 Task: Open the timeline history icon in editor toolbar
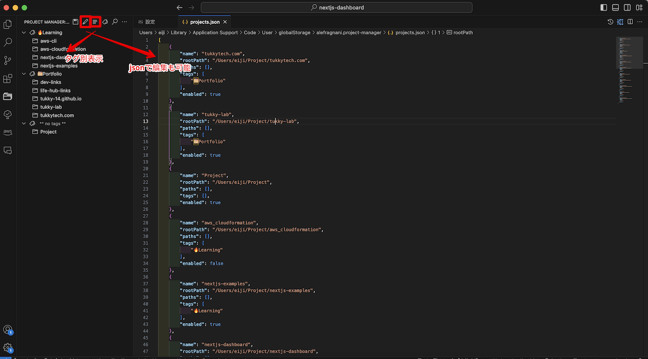(x=611, y=22)
